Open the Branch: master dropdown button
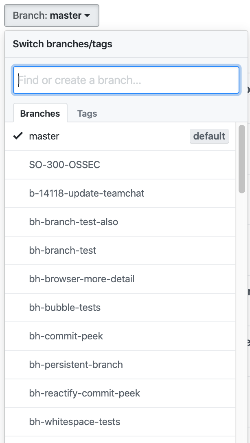The image size is (250, 443). click(x=51, y=16)
